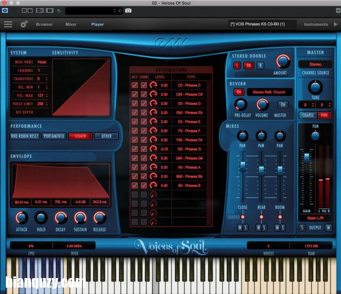Switch to the Browser tab
Image resolution: width=341 pixels, height=294 pixels.
[44, 24]
